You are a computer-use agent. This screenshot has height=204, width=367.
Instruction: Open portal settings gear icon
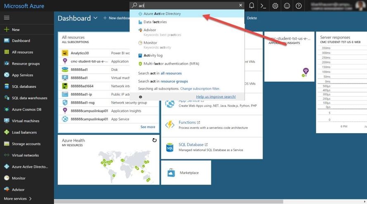coord(275,6)
